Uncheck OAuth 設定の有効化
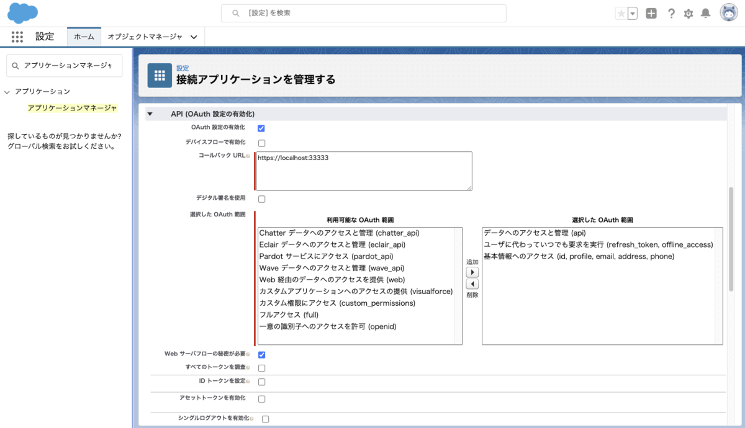This screenshot has height=428, width=745. tap(261, 128)
